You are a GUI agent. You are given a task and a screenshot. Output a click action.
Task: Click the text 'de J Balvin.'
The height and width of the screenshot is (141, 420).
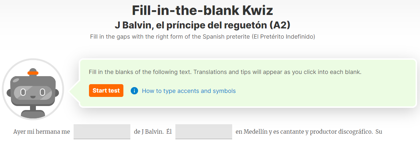(148, 132)
